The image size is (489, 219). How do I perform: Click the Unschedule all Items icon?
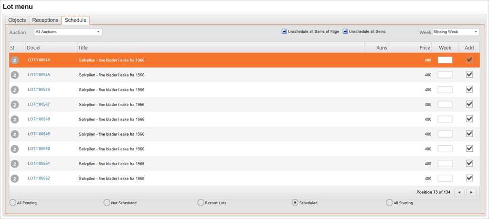345,32
